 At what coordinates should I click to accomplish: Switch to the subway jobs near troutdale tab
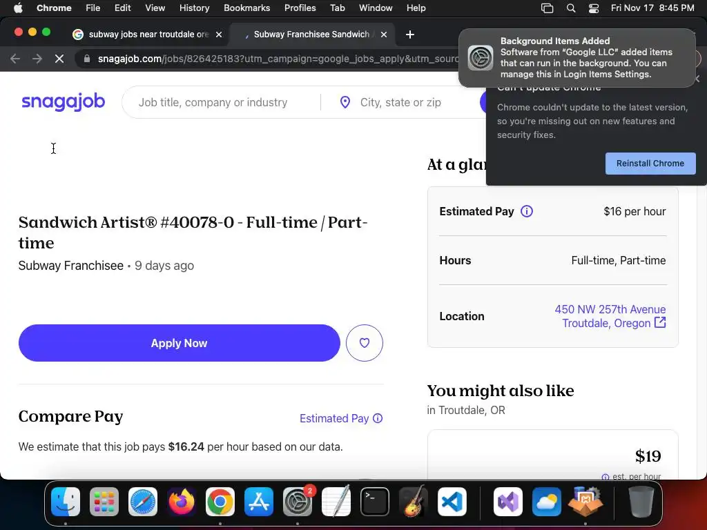pos(148,35)
